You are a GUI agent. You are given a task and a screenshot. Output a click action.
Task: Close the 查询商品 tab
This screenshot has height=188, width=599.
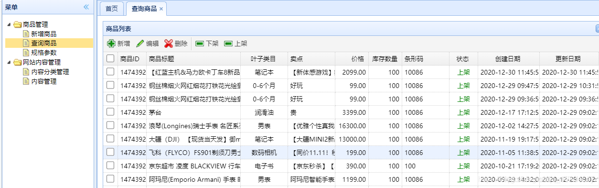(x=161, y=9)
